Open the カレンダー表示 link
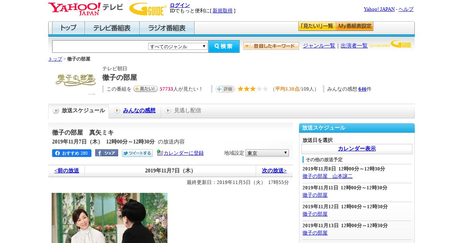463x243 pixels. point(357,149)
